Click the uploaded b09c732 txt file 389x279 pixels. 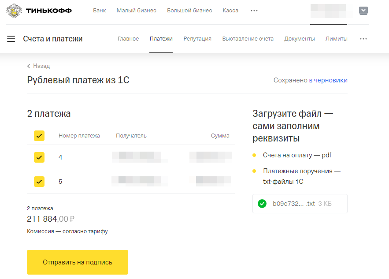point(293,204)
